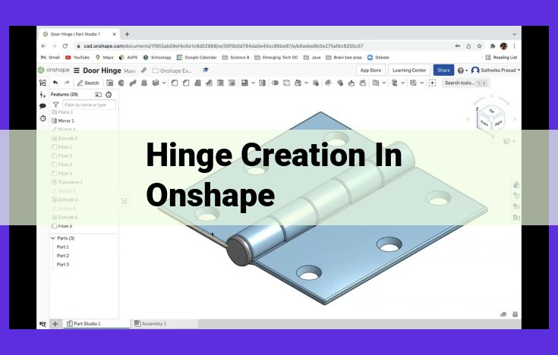This screenshot has height=355, width=558.
Task: Click the Search tools field
Action: tap(465, 83)
